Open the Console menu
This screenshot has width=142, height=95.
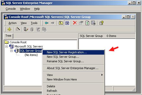pos(11,9)
